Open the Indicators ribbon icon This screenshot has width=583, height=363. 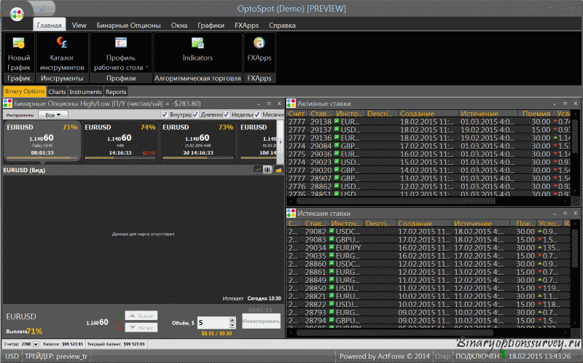(197, 43)
